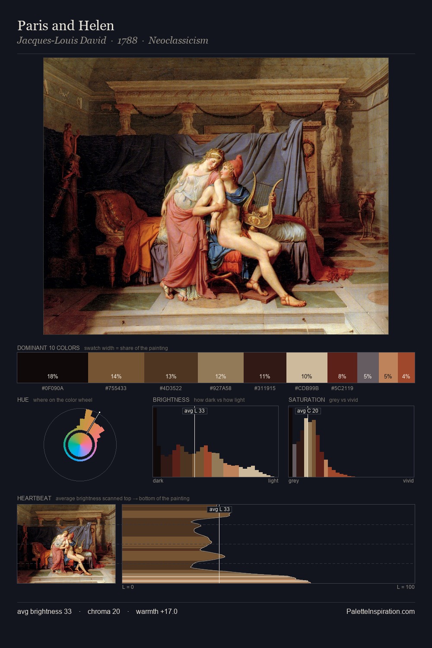The width and height of the screenshot is (432, 648).
Task: Click the avg C 20 saturation marker
Action: pyautogui.click(x=308, y=411)
